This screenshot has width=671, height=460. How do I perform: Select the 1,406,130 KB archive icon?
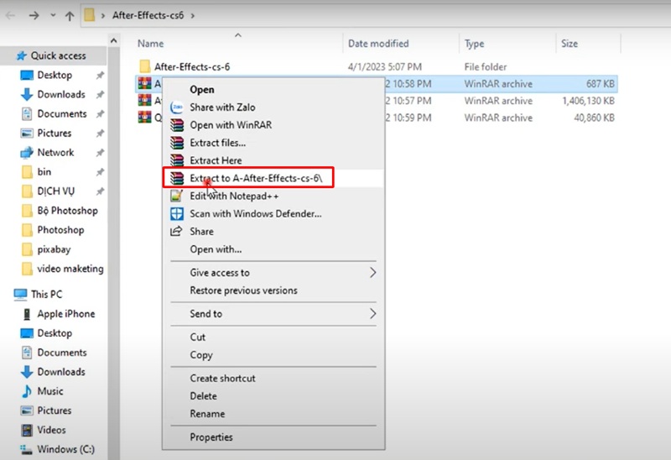[x=144, y=100]
